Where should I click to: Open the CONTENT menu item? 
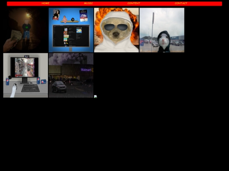134,3
